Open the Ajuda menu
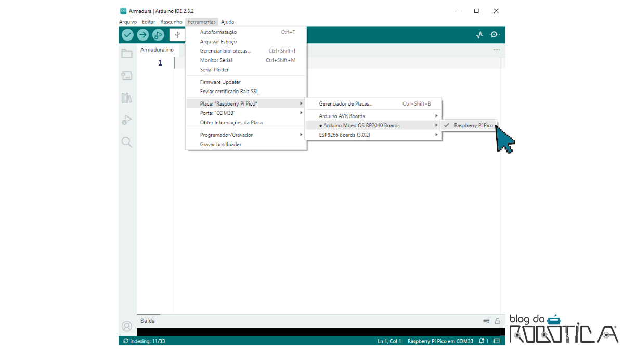The height and width of the screenshot is (351, 624). coord(227,22)
